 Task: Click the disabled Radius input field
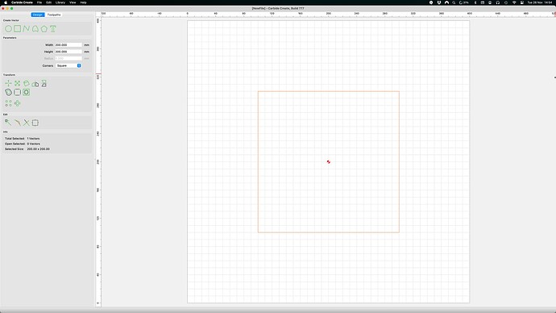tap(68, 59)
